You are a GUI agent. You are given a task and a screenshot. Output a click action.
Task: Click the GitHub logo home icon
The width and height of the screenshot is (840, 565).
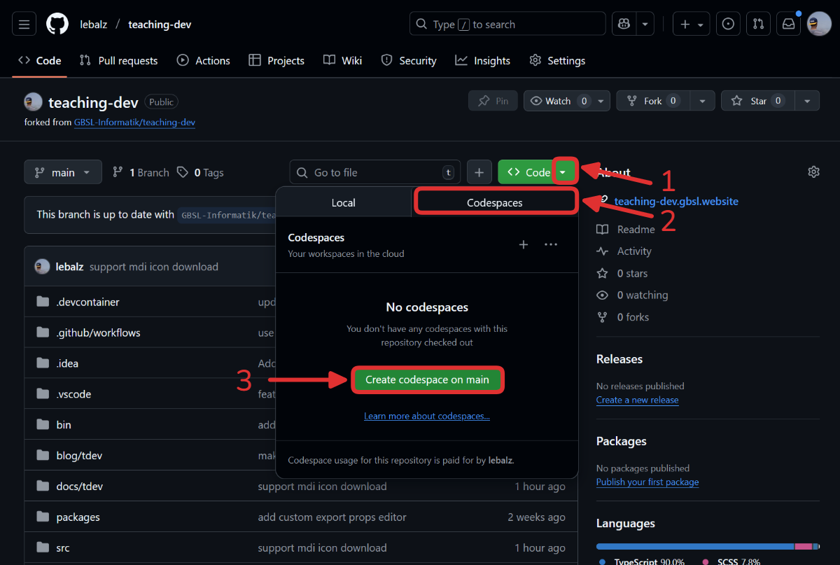pos(57,25)
